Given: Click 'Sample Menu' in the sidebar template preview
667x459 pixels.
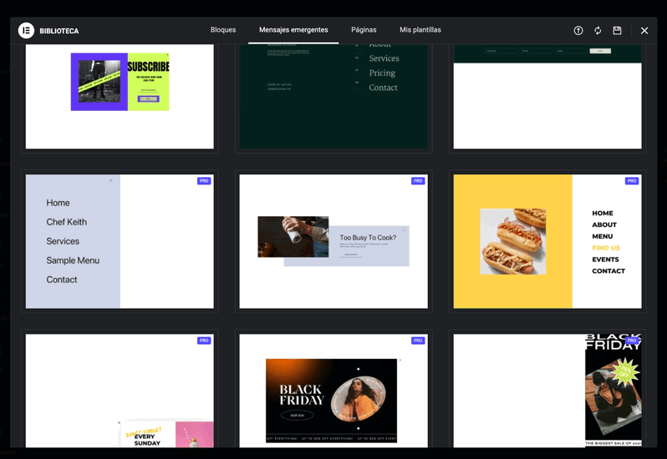Looking at the screenshot, I should click(73, 260).
